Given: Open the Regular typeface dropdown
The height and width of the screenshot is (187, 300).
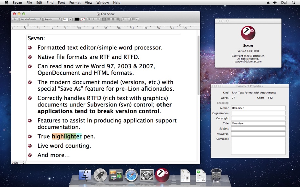Looking at the screenshot, I should coord(52,19).
